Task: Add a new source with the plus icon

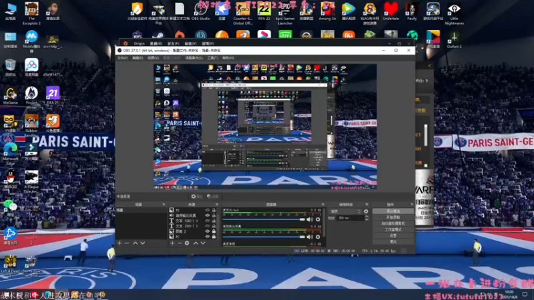Action: [172, 243]
